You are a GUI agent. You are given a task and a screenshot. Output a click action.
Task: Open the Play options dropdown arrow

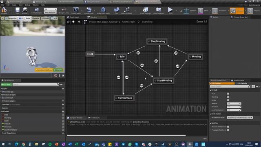pyautogui.click(x=176, y=11)
